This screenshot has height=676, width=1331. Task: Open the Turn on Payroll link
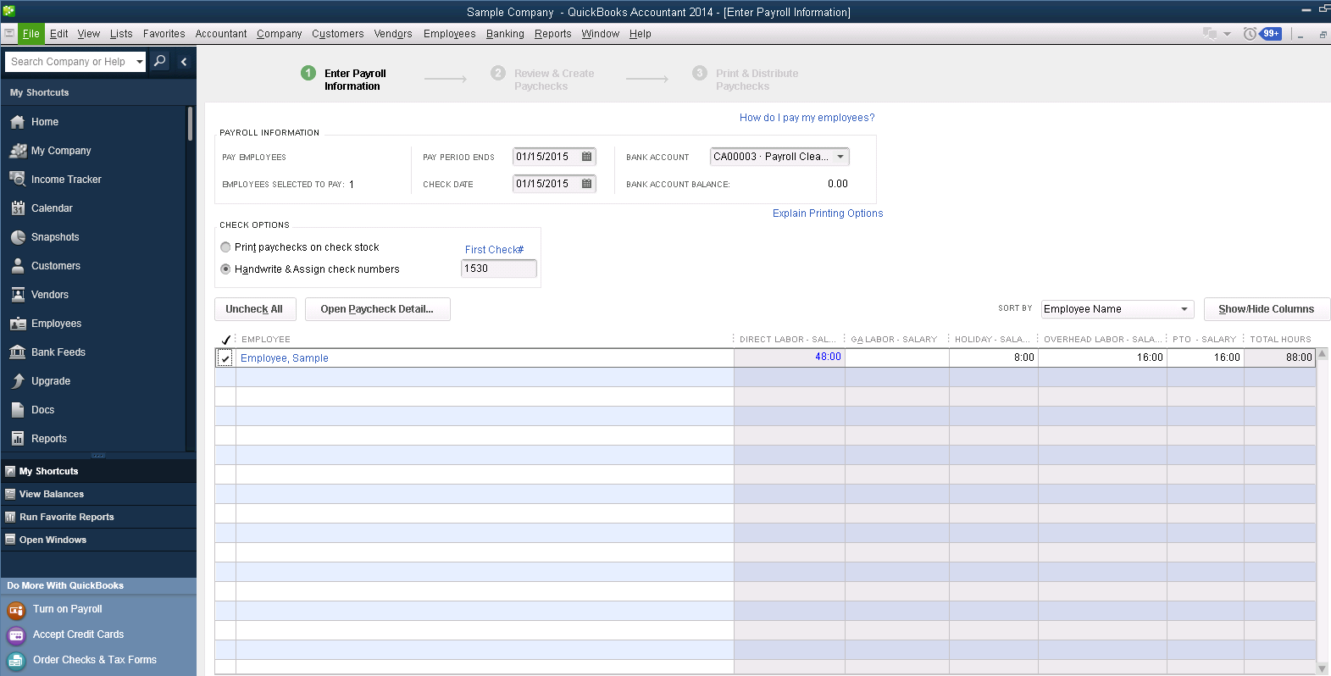coord(67,609)
